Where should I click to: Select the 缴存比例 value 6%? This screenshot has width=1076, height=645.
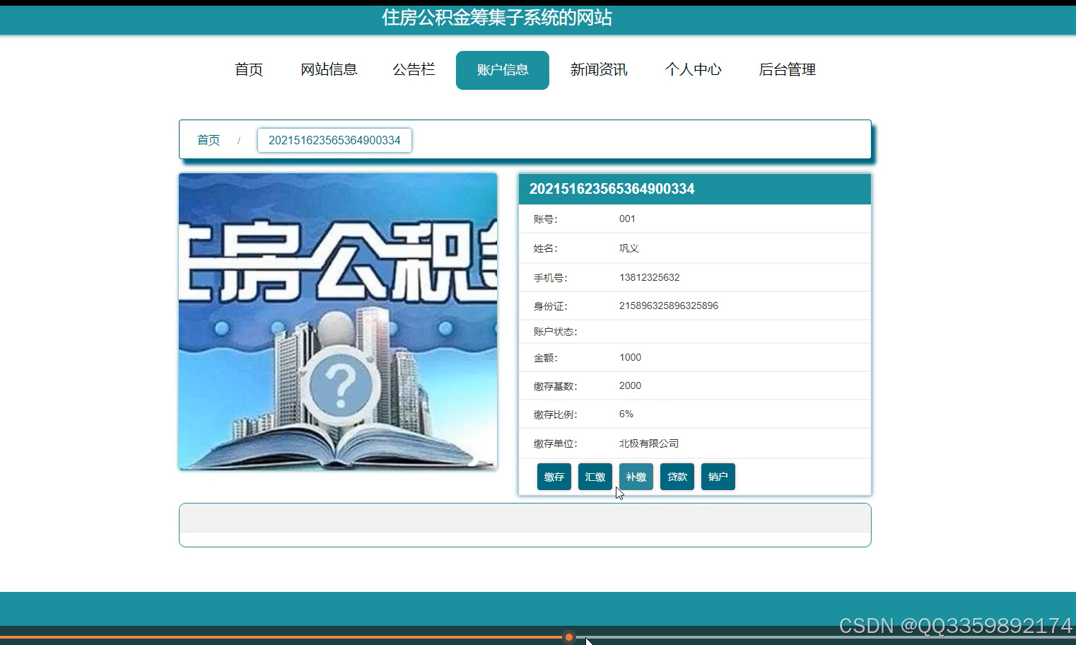626,414
